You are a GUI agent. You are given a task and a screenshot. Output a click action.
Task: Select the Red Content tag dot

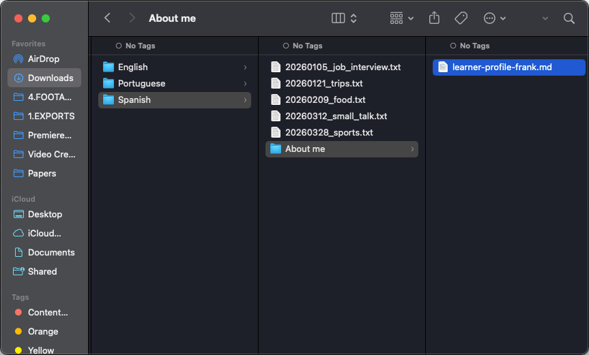click(x=18, y=312)
